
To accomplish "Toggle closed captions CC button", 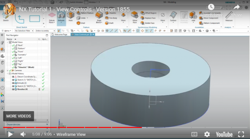I will pos(194,134).
